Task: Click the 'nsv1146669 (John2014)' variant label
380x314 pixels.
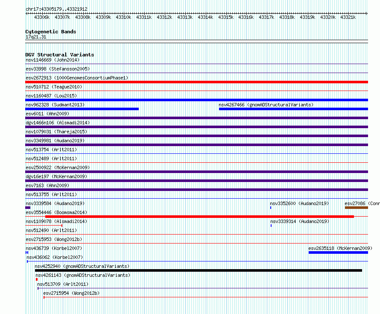Action: click(x=53, y=60)
